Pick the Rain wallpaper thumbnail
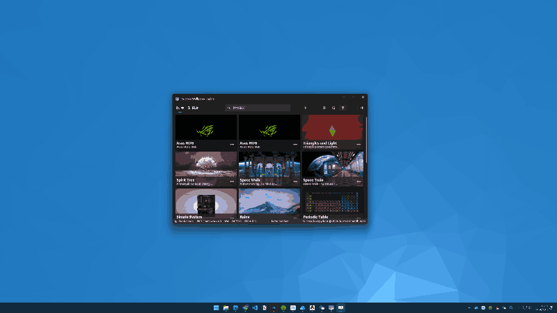The height and width of the screenshot is (313, 557). pos(269,202)
